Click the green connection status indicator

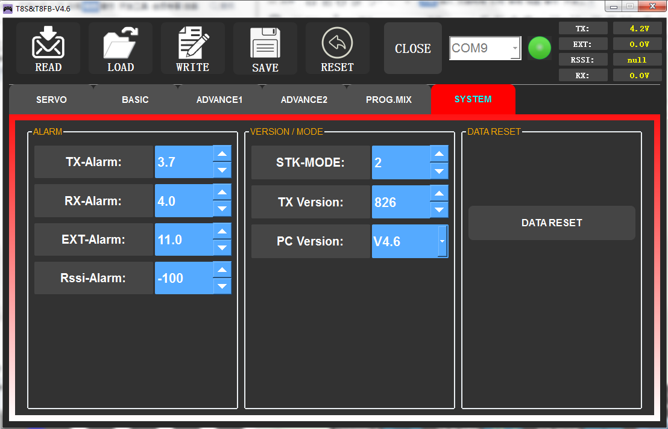[540, 48]
